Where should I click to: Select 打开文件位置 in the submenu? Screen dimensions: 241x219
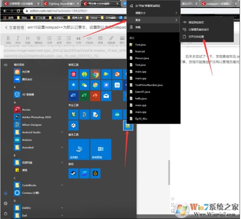206,37
